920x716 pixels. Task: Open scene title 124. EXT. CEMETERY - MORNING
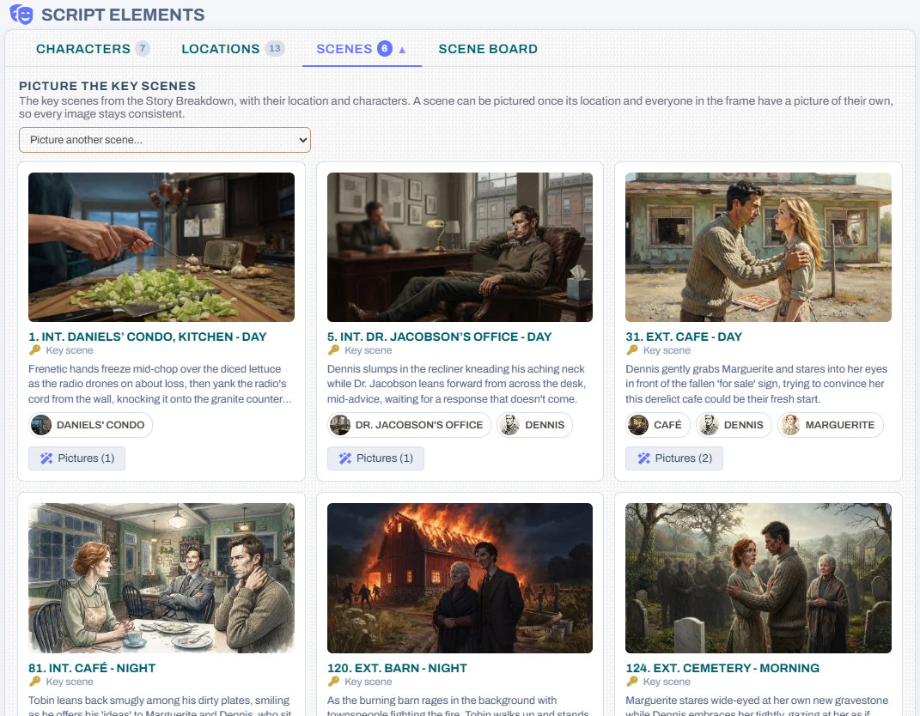coord(722,668)
